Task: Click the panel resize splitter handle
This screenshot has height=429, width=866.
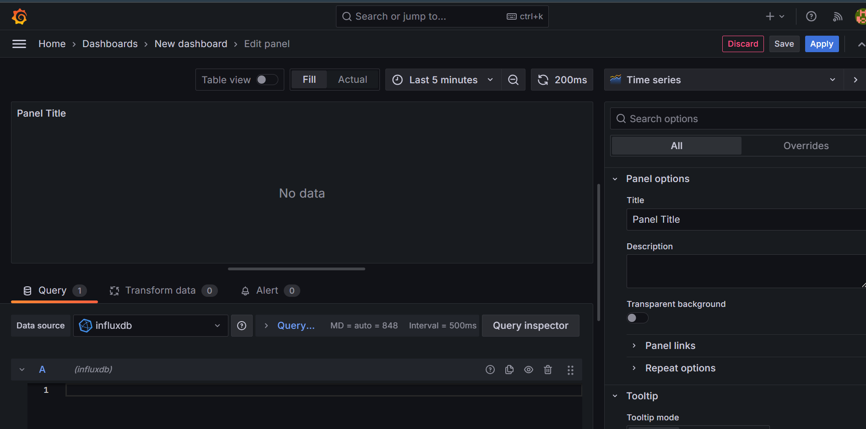Action: pos(297,269)
